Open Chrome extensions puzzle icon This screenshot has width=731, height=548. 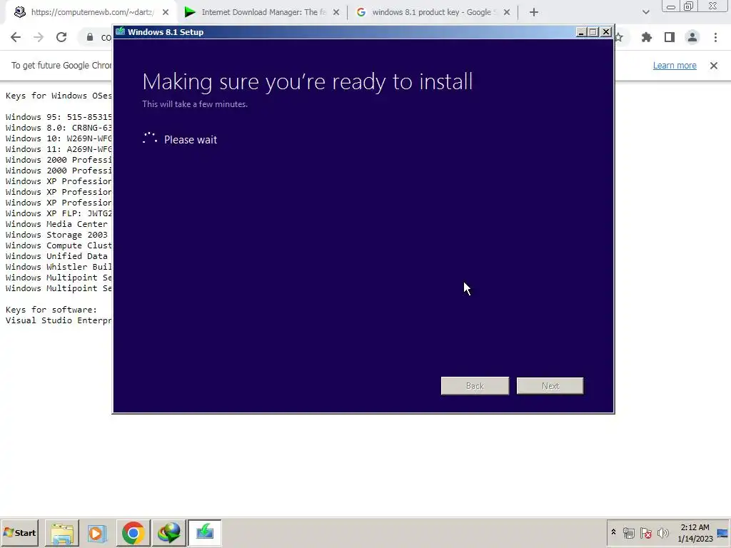pyautogui.click(x=647, y=37)
